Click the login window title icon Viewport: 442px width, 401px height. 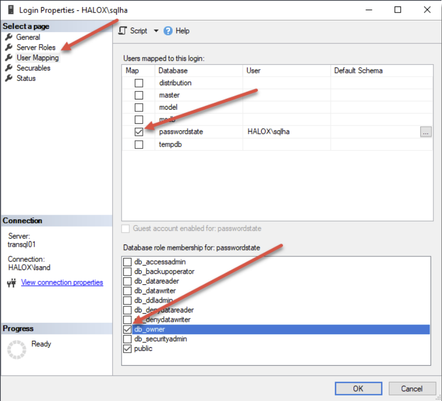pyautogui.click(x=11, y=10)
